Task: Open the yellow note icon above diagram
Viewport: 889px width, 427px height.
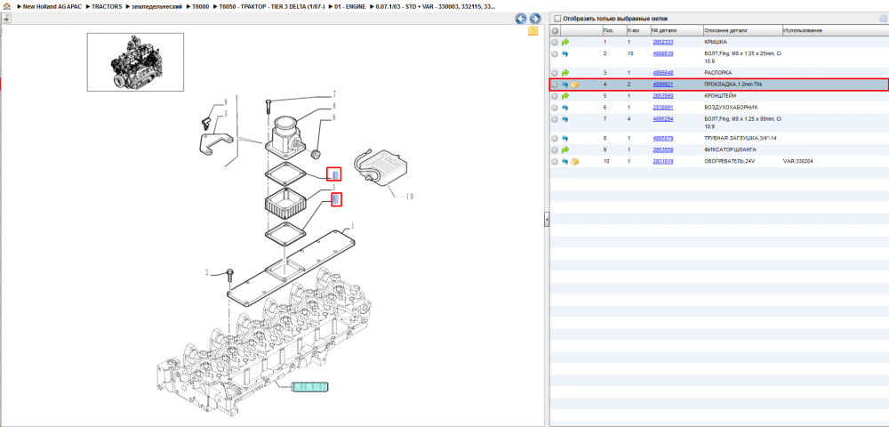Action: [533, 32]
